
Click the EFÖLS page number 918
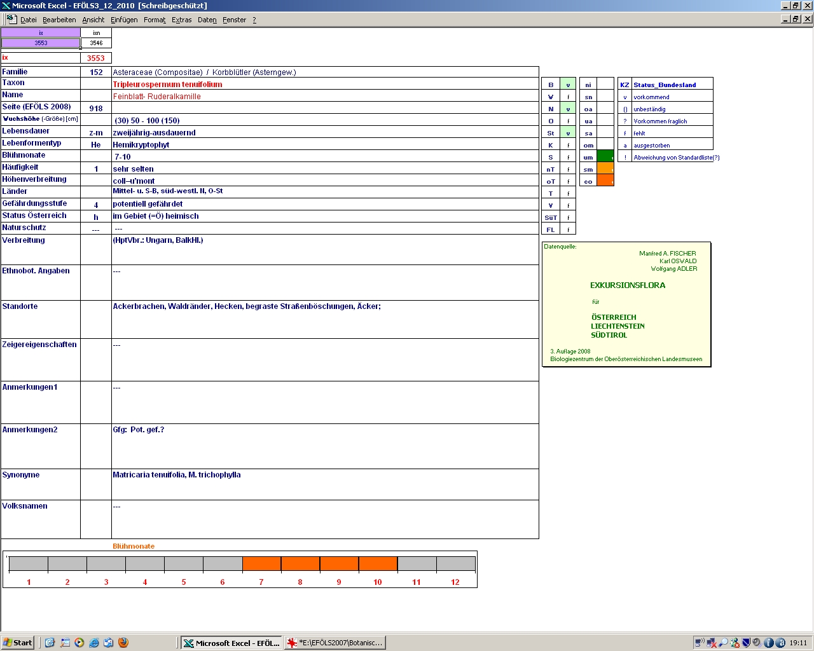[x=96, y=108]
